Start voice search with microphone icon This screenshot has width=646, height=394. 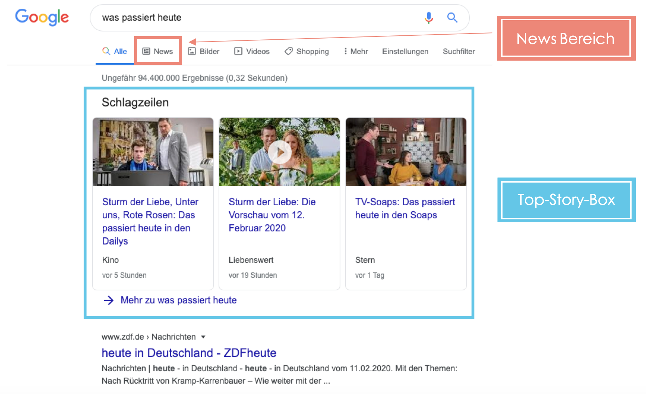click(429, 17)
